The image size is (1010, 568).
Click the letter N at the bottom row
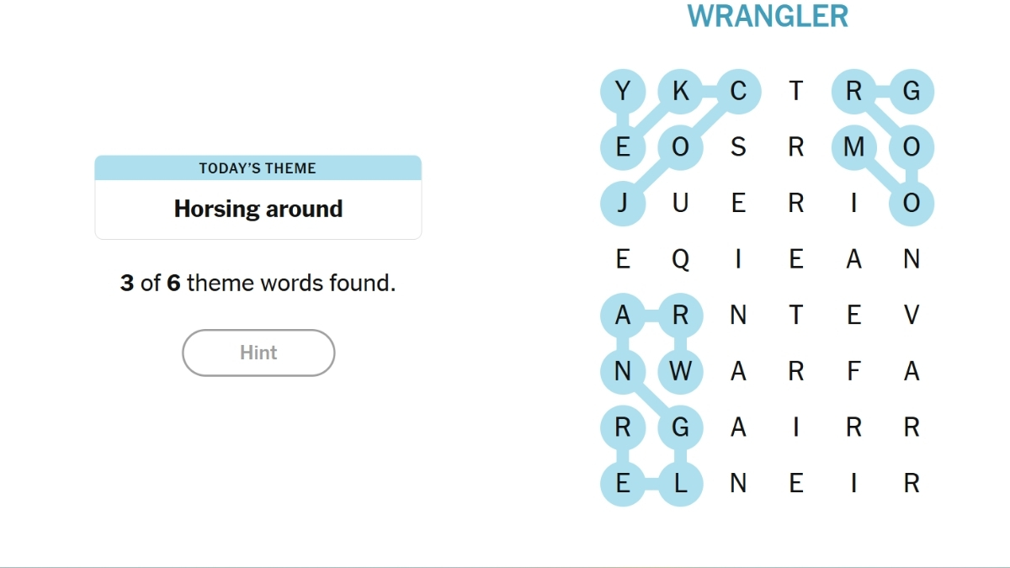click(738, 483)
